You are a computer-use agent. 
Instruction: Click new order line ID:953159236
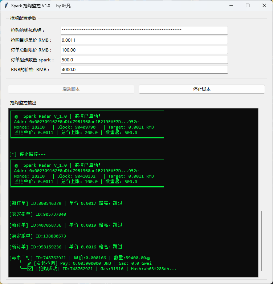coord(66,247)
